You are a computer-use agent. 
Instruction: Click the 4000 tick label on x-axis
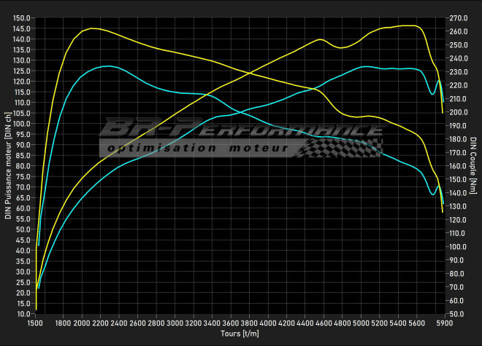(x=268, y=323)
